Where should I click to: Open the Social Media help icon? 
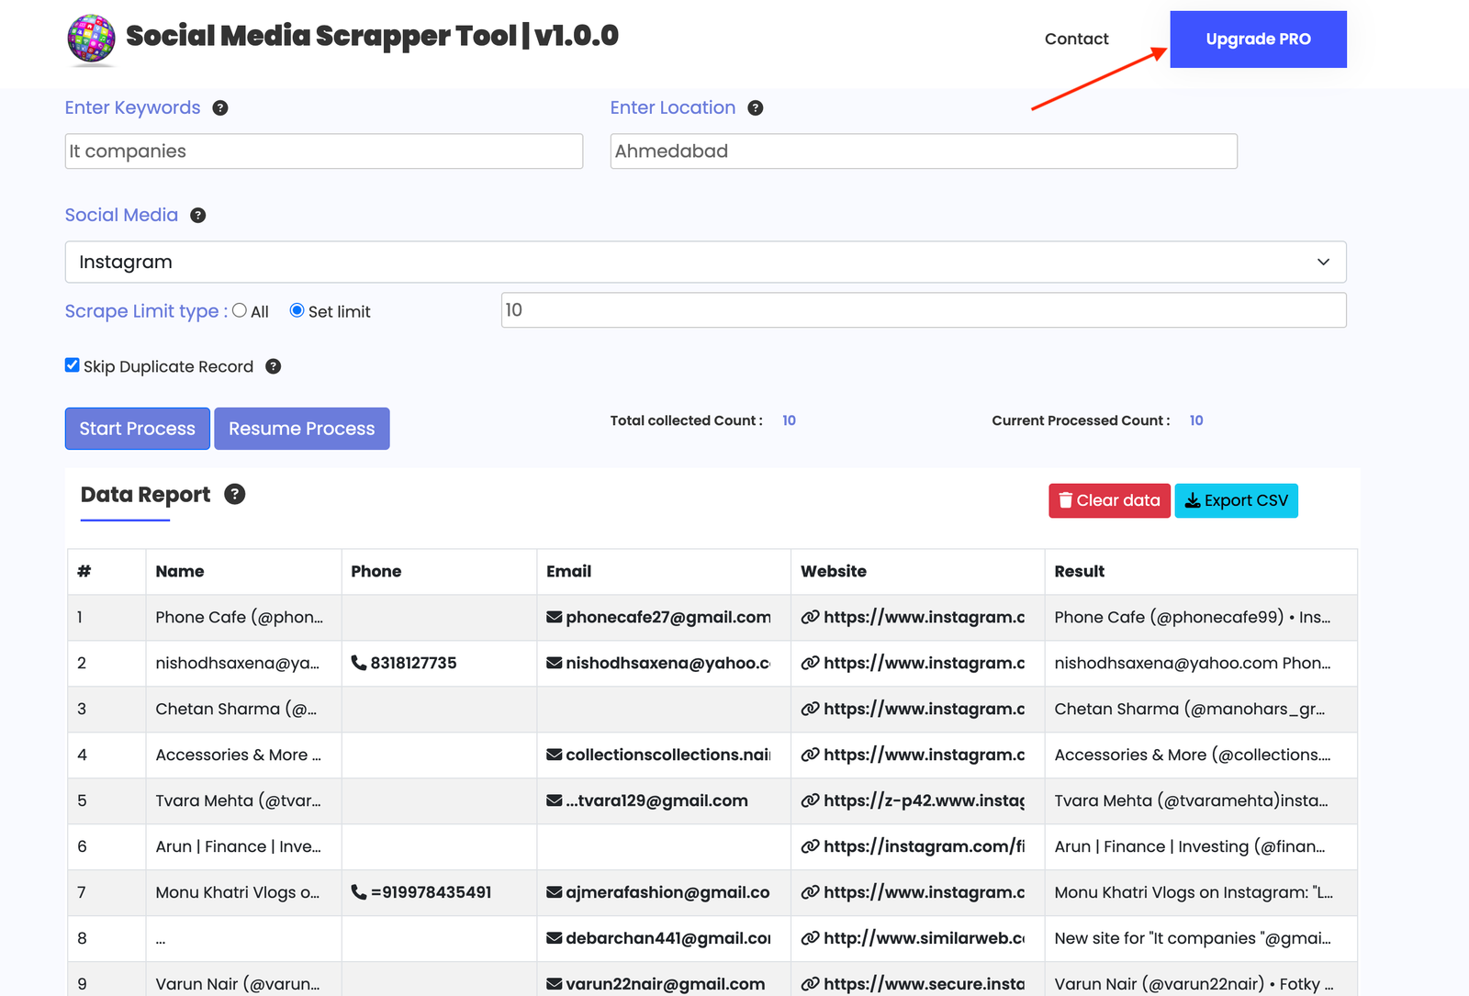click(x=198, y=216)
